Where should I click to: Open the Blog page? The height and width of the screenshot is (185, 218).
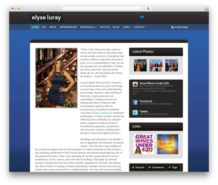click(116, 27)
